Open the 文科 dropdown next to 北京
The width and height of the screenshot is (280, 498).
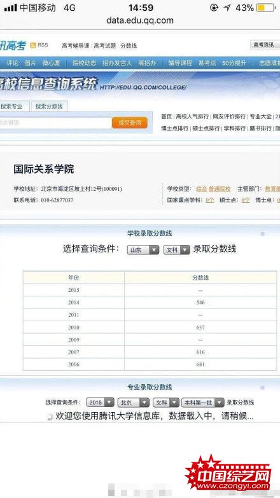tap(166, 403)
